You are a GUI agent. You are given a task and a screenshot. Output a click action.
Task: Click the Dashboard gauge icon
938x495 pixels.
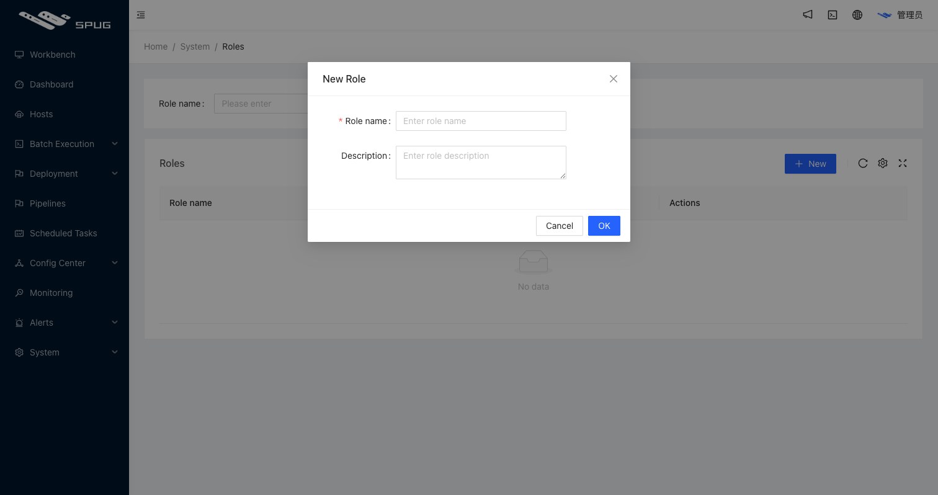(x=19, y=84)
